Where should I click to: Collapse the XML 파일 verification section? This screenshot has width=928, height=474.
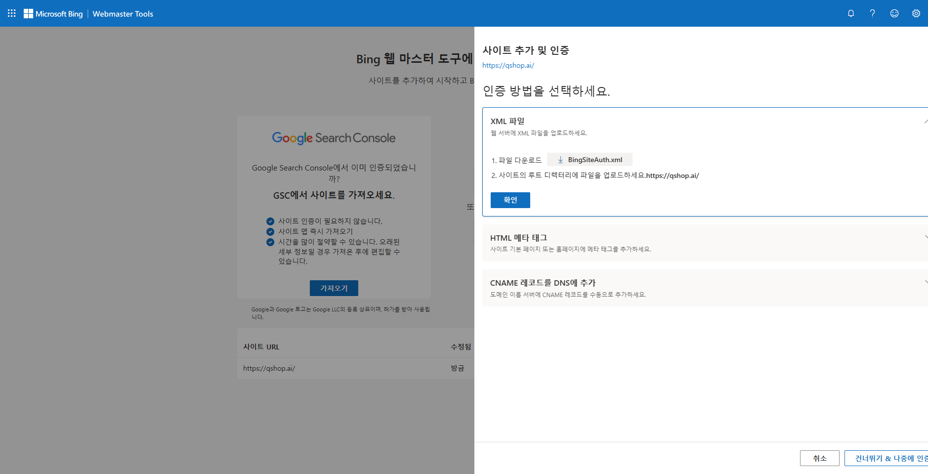(x=925, y=120)
